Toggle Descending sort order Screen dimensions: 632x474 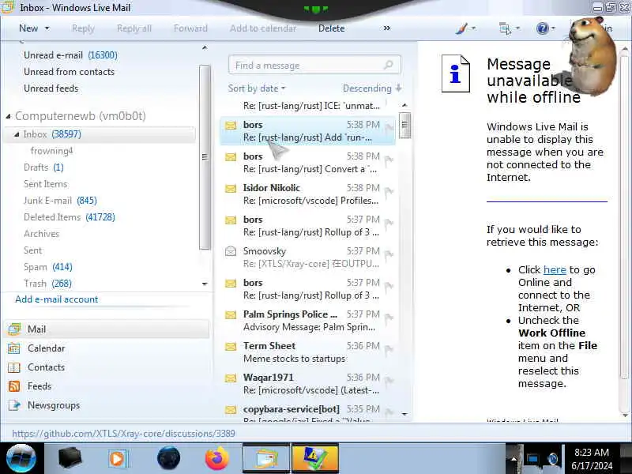(x=372, y=88)
